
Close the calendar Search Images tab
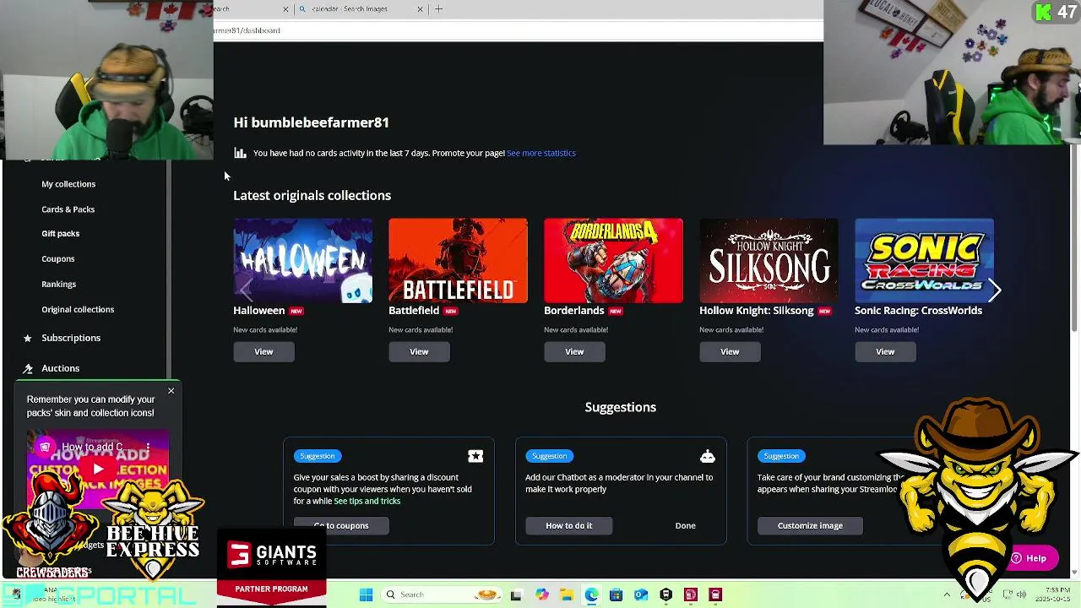420,9
